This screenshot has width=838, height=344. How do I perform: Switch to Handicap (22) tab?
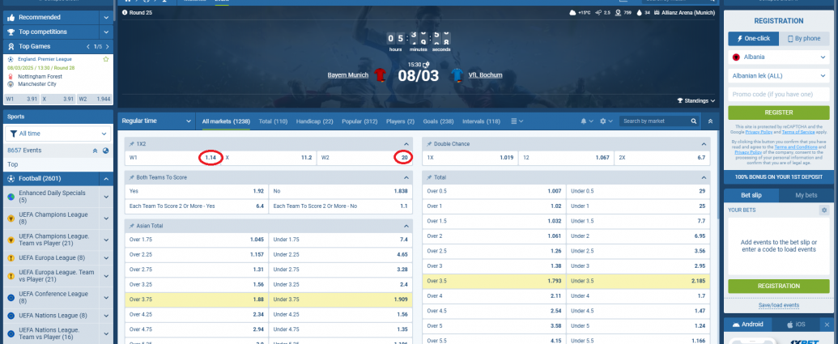tap(315, 121)
